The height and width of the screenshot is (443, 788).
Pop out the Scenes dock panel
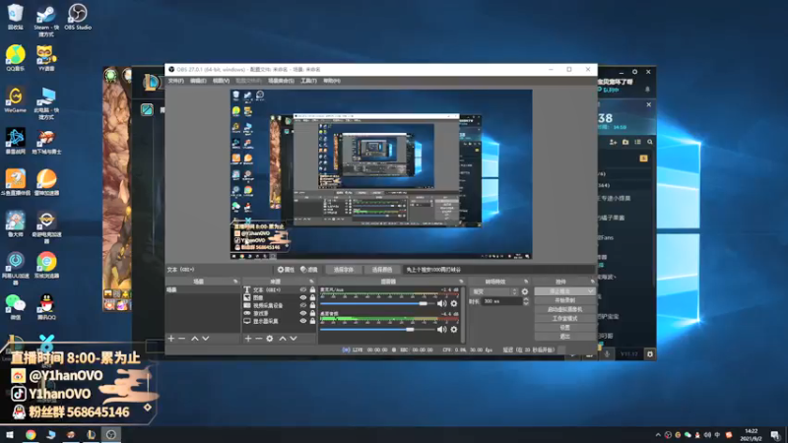(x=235, y=282)
